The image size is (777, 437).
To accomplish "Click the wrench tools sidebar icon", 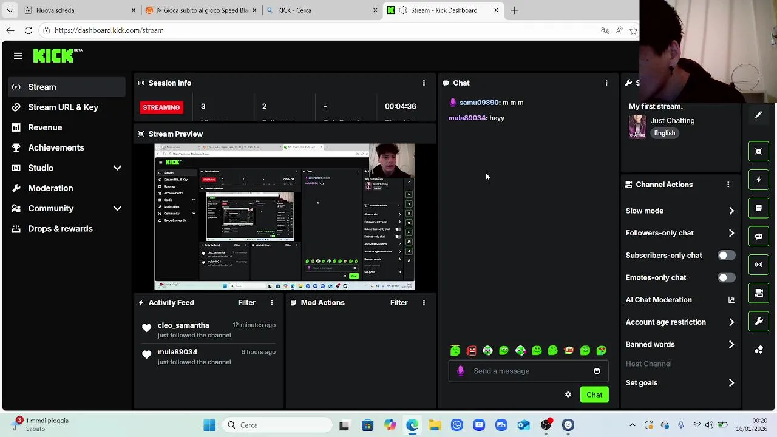I will [759, 321].
